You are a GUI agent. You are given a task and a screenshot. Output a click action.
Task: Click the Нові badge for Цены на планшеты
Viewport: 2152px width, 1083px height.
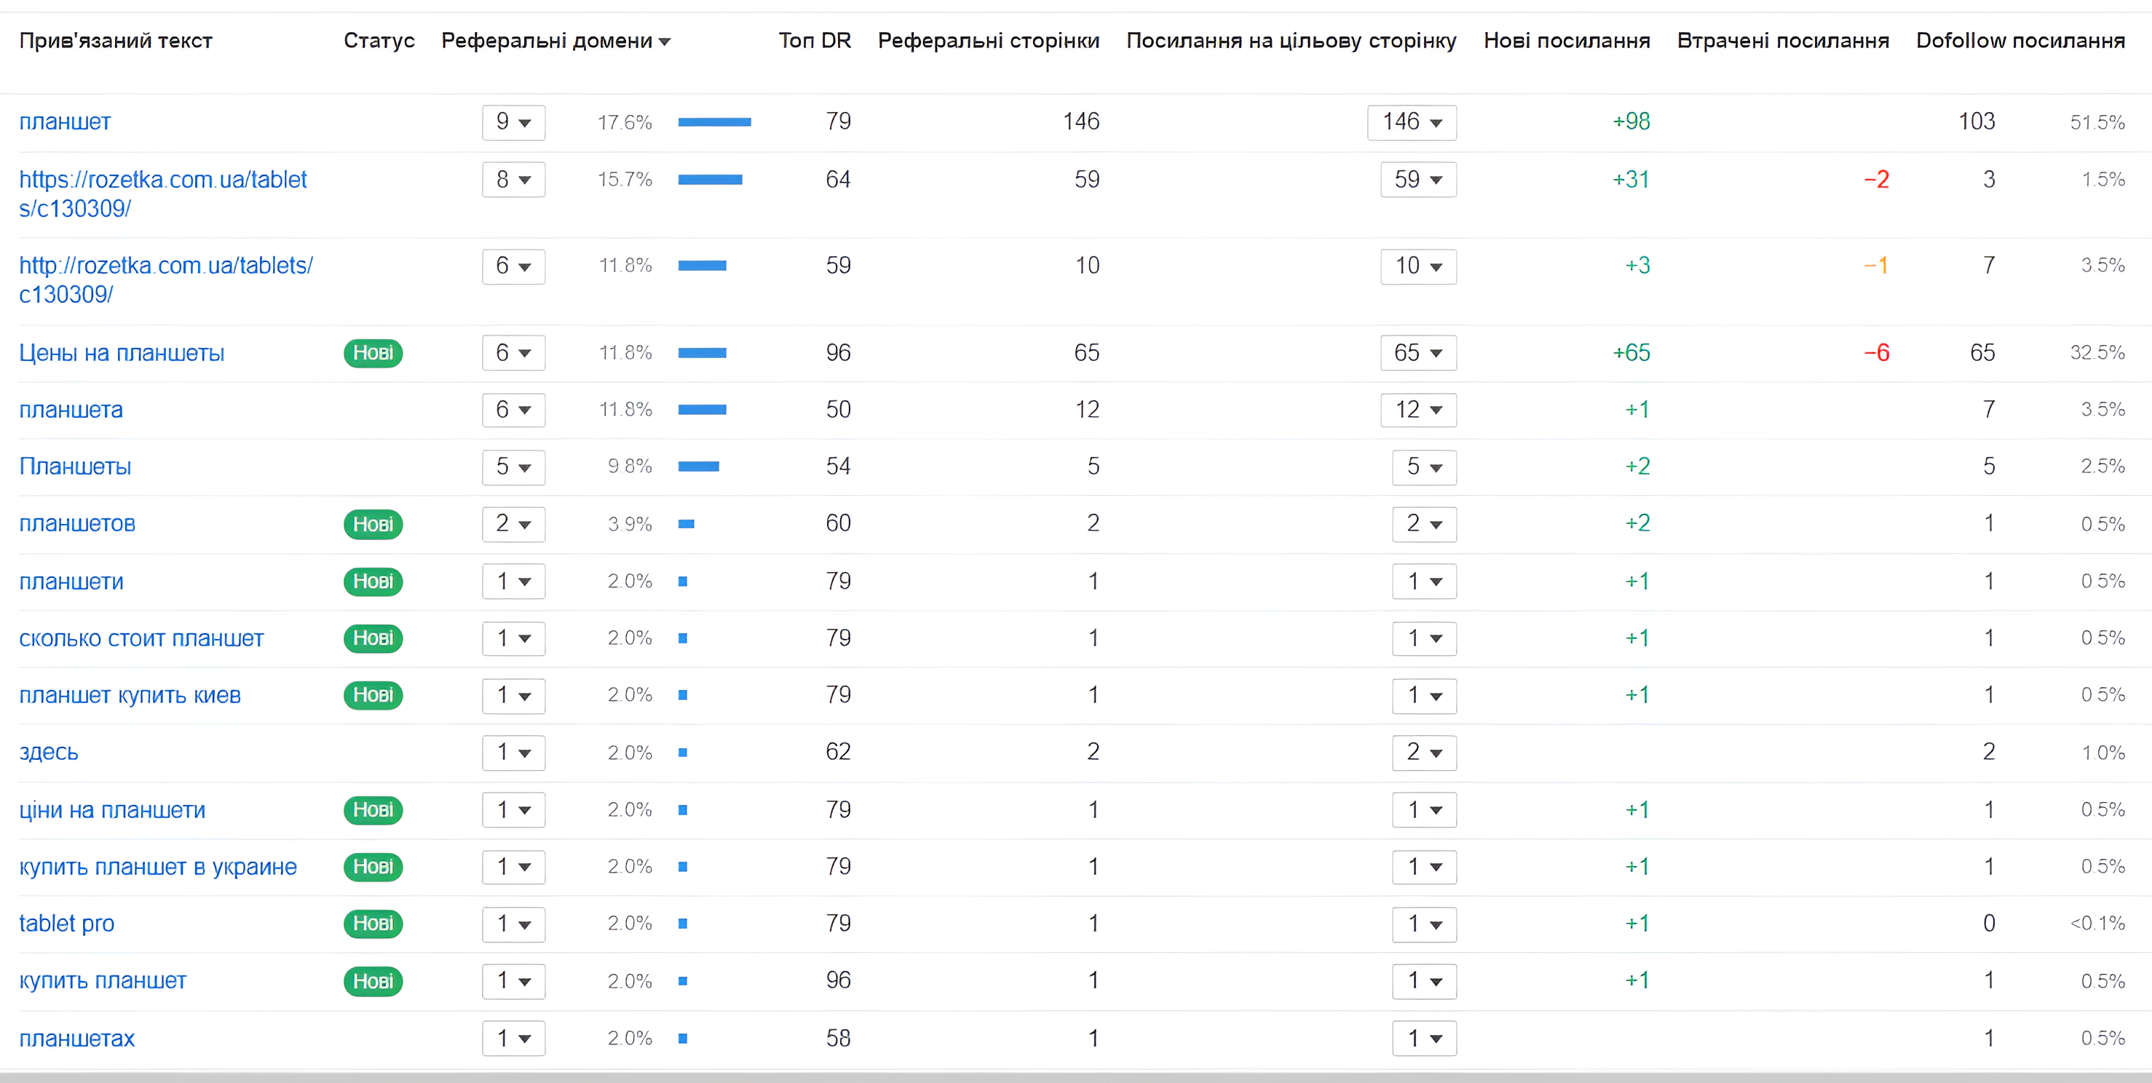[373, 353]
